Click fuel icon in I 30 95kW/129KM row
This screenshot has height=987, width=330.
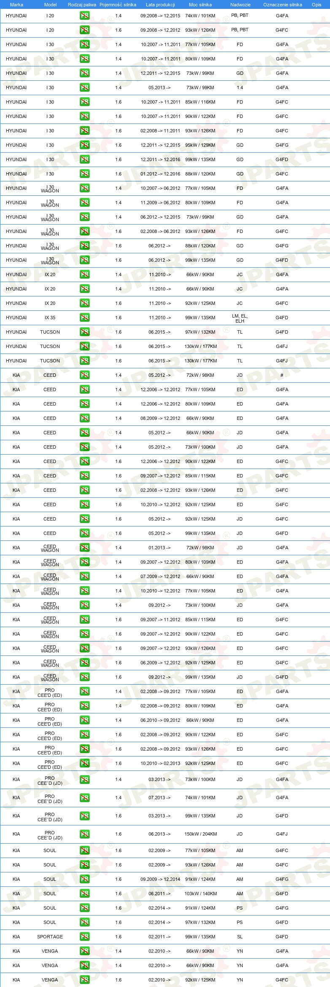click(85, 145)
